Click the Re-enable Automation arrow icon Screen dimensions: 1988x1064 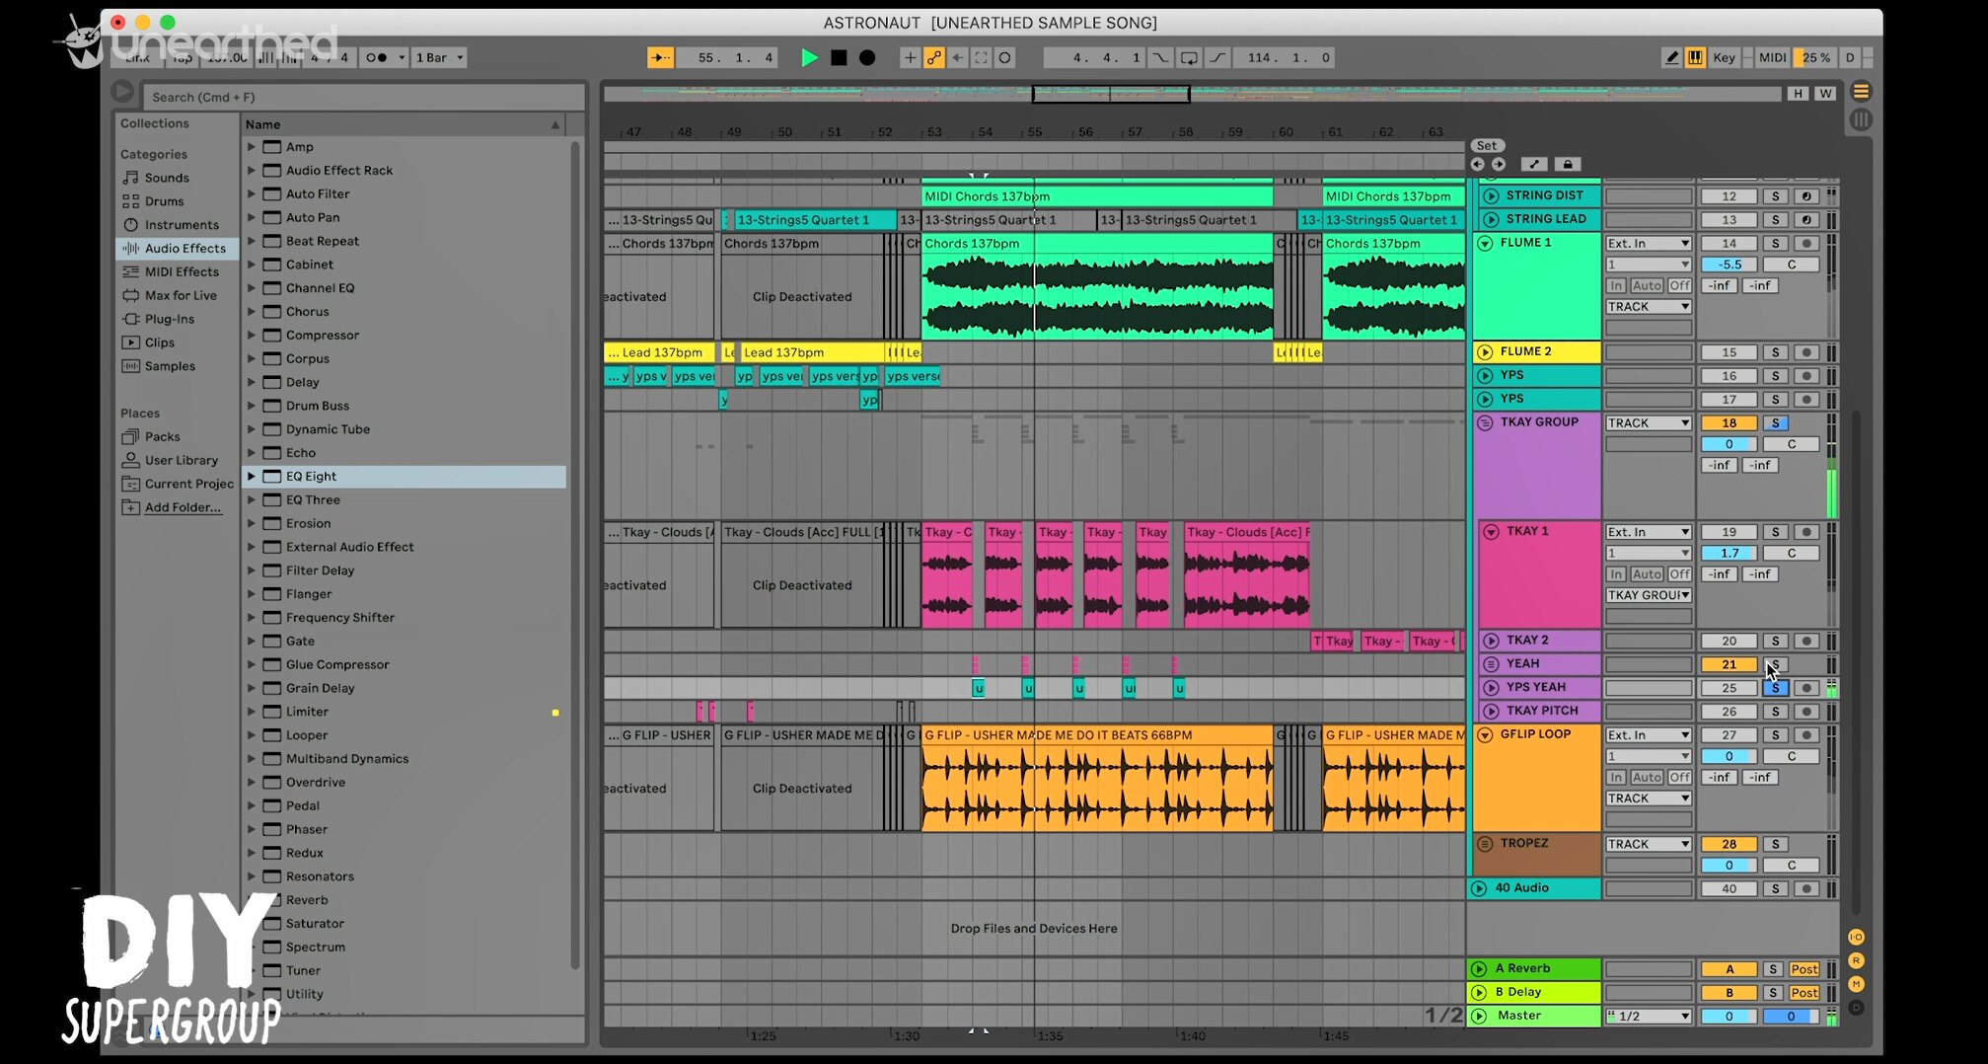(957, 57)
